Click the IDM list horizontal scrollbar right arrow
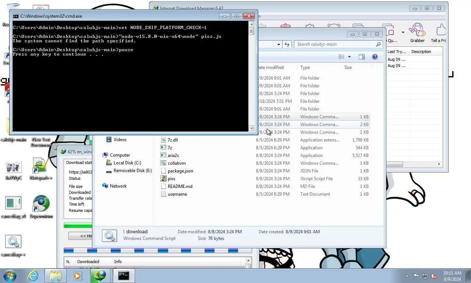Screen dimensions: 471x283 (439, 164)
